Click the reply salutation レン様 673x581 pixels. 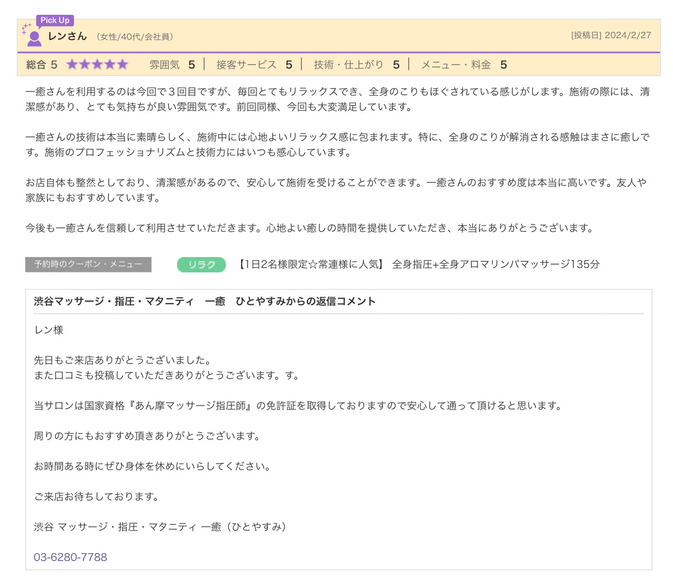click(x=49, y=330)
